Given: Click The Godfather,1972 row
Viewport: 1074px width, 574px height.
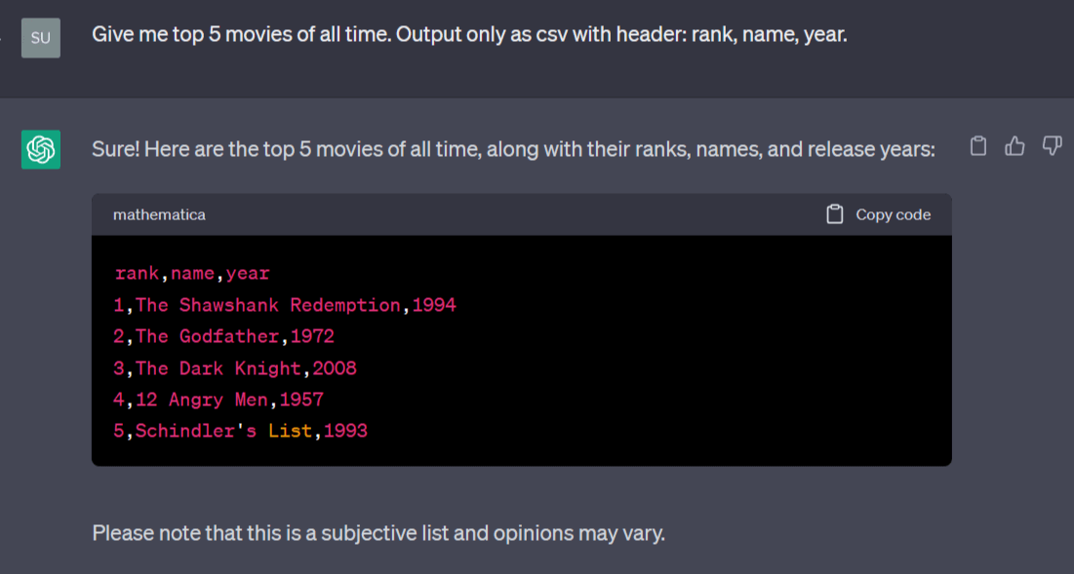Looking at the screenshot, I should (x=224, y=336).
